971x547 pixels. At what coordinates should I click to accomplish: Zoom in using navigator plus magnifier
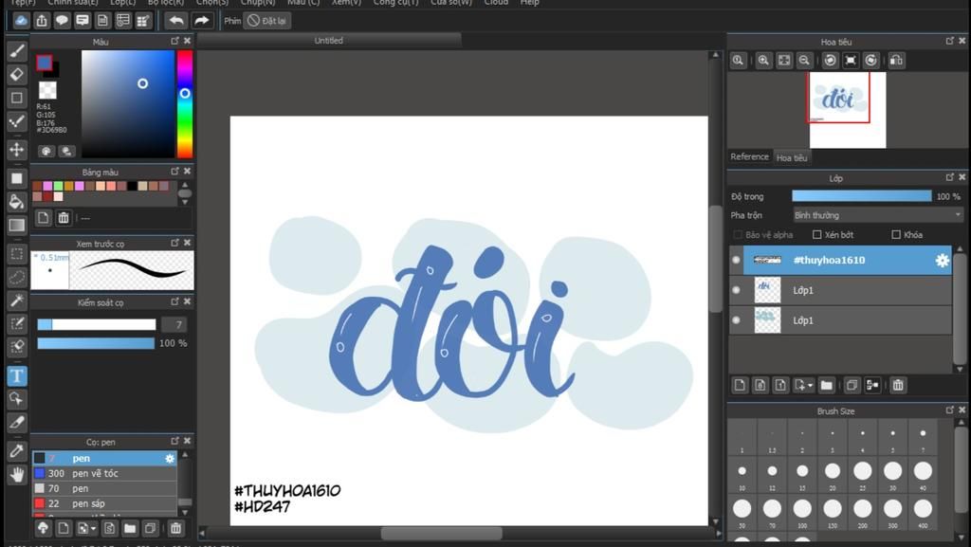pyautogui.click(x=763, y=60)
